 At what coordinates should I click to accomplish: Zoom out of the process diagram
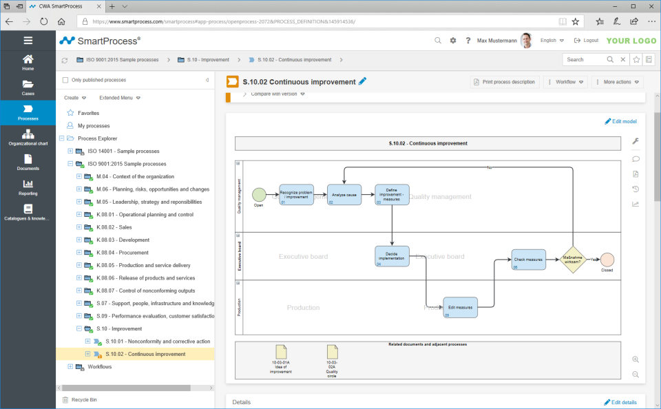(x=635, y=374)
